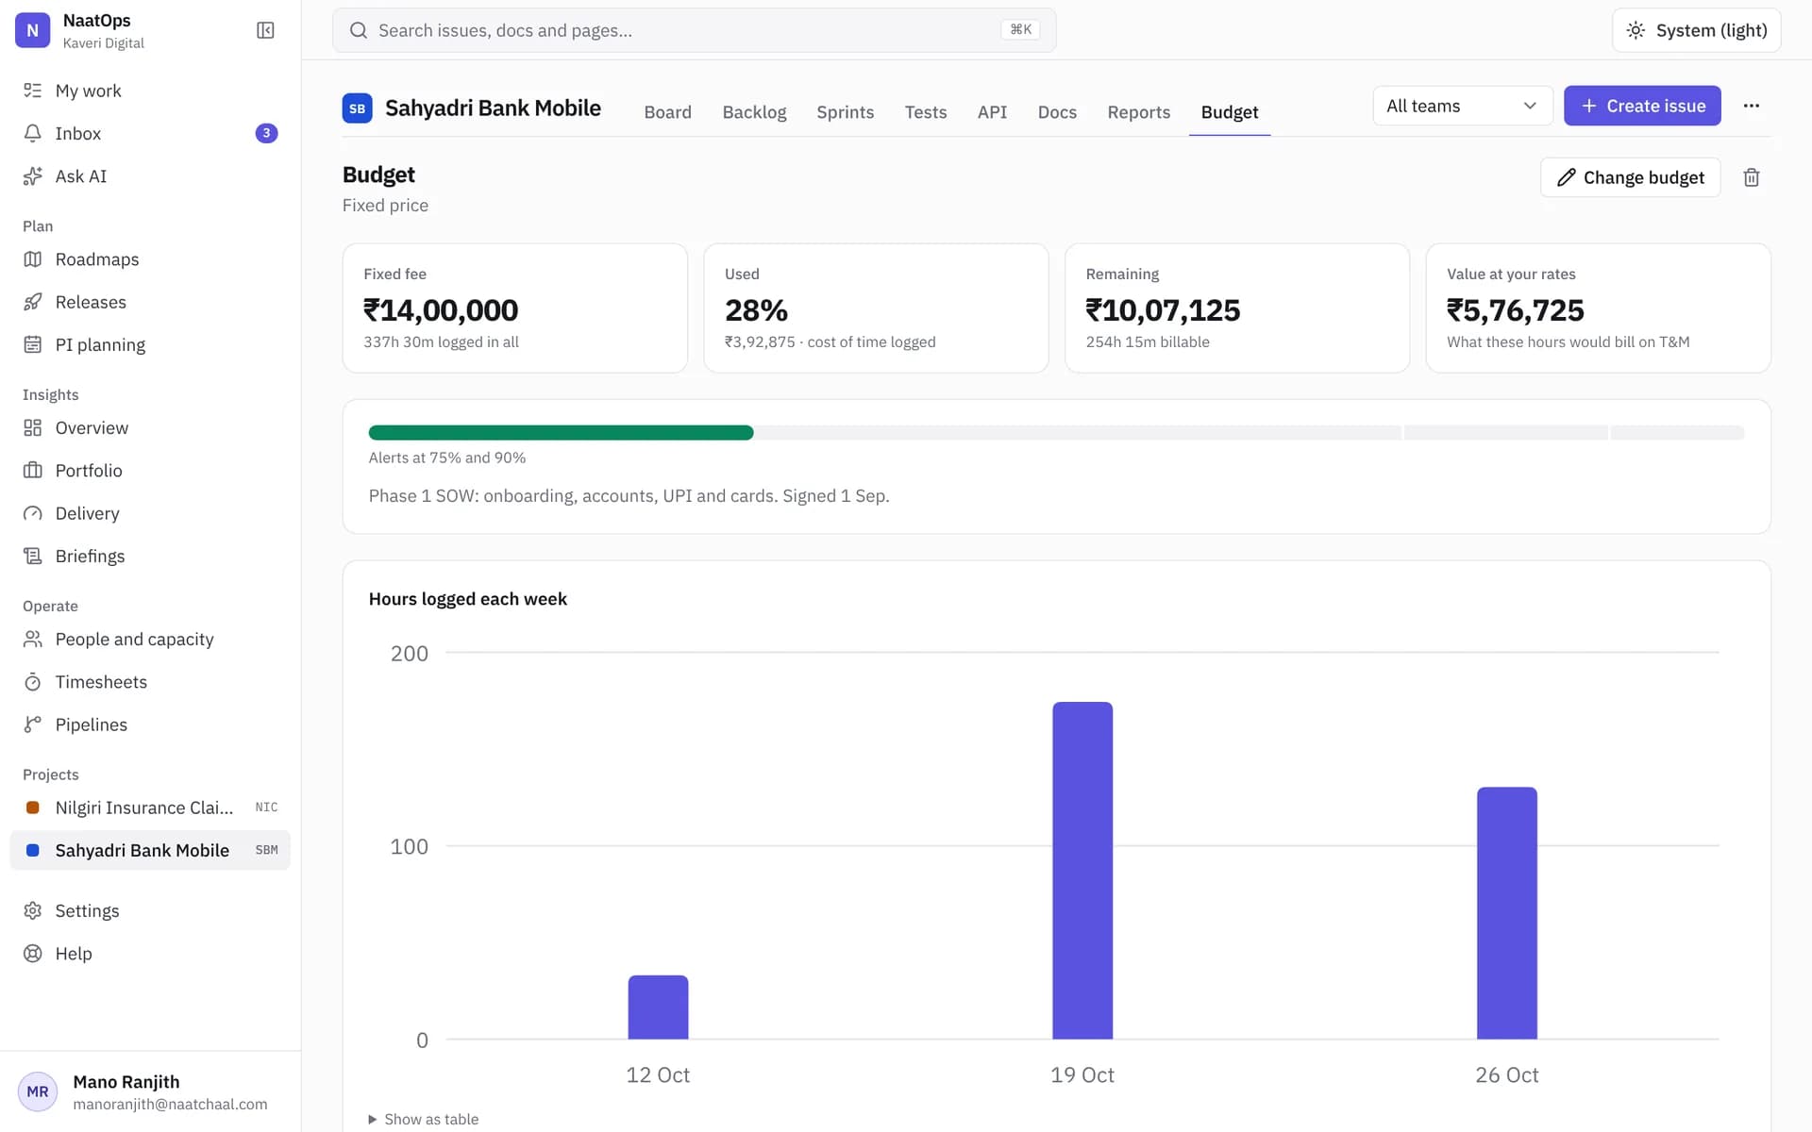
Task: Click the search issues input field
Action: pos(694,30)
